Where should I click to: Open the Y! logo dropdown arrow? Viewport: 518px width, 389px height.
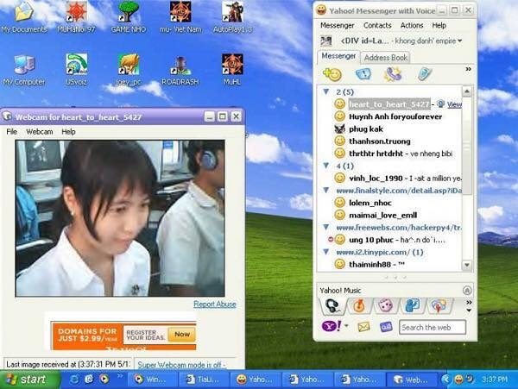pos(345,327)
